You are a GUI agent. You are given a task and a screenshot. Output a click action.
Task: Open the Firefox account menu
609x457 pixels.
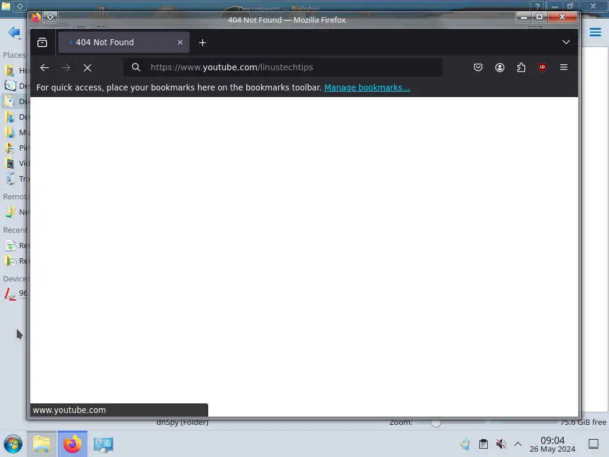[500, 68]
